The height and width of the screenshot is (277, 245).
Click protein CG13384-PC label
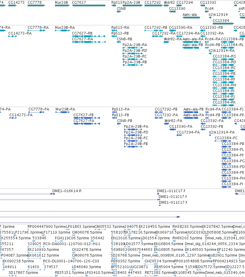pyautogui.click(x=226, y=138)
